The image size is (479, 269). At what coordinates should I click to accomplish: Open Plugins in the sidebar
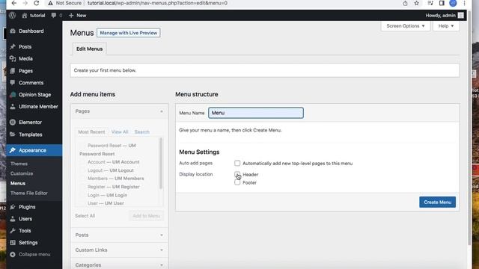pyautogui.click(x=27, y=207)
